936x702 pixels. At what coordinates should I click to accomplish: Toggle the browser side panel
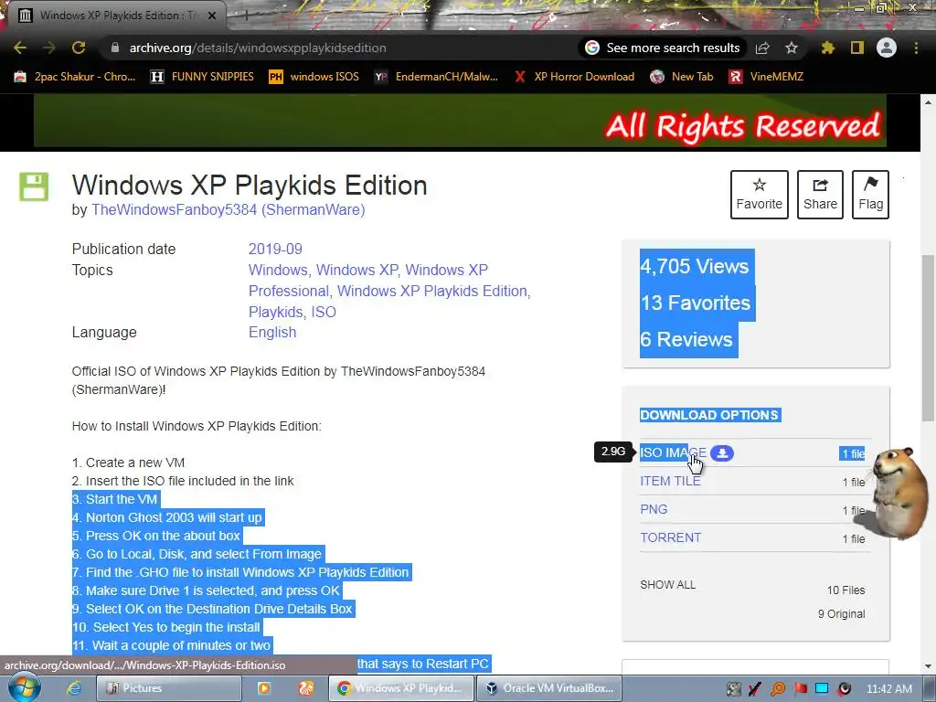857,48
